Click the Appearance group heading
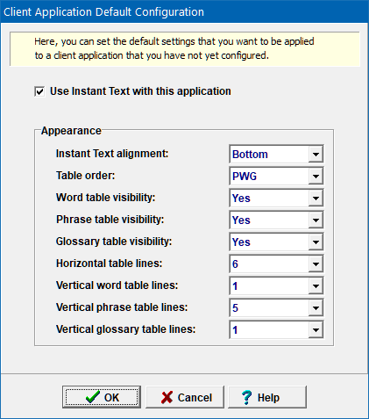The height and width of the screenshot is (419, 369). click(x=71, y=131)
